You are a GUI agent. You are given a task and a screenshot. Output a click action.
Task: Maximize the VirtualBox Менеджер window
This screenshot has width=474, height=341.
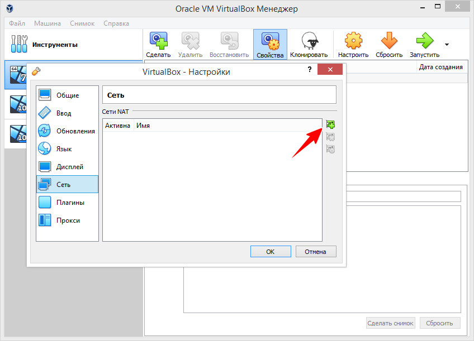(x=438, y=7)
